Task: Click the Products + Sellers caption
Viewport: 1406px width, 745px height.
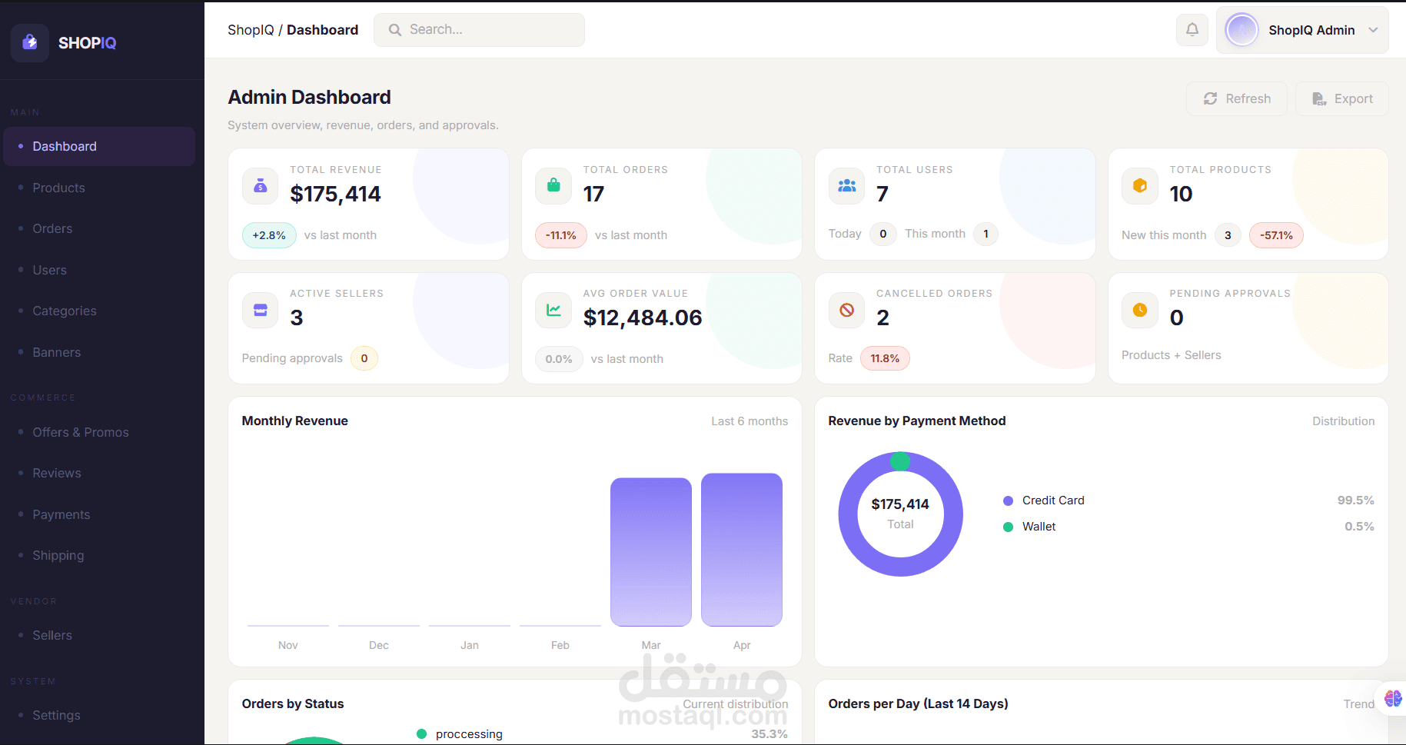Action: (1171, 355)
